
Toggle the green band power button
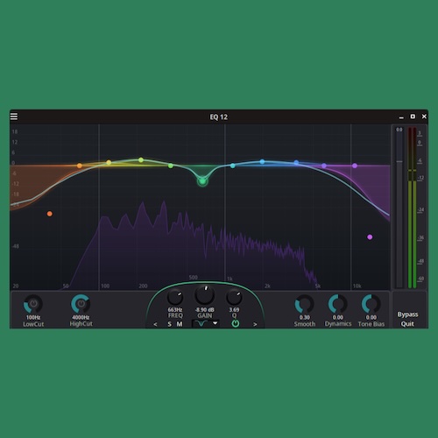click(x=236, y=323)
